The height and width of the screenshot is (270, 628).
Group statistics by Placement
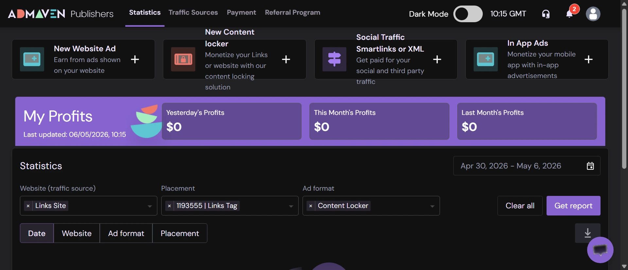click(x=180, y=233)
